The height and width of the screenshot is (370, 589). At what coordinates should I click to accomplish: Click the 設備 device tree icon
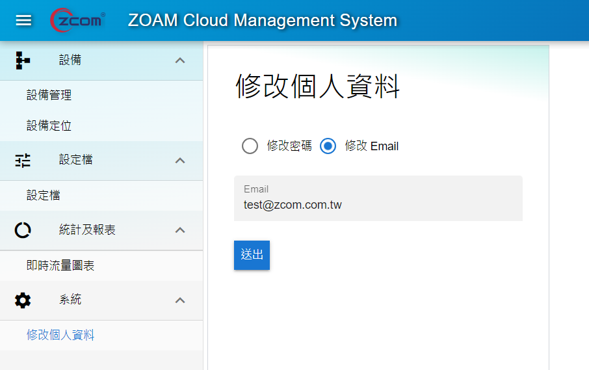click(x=23, y=60)
